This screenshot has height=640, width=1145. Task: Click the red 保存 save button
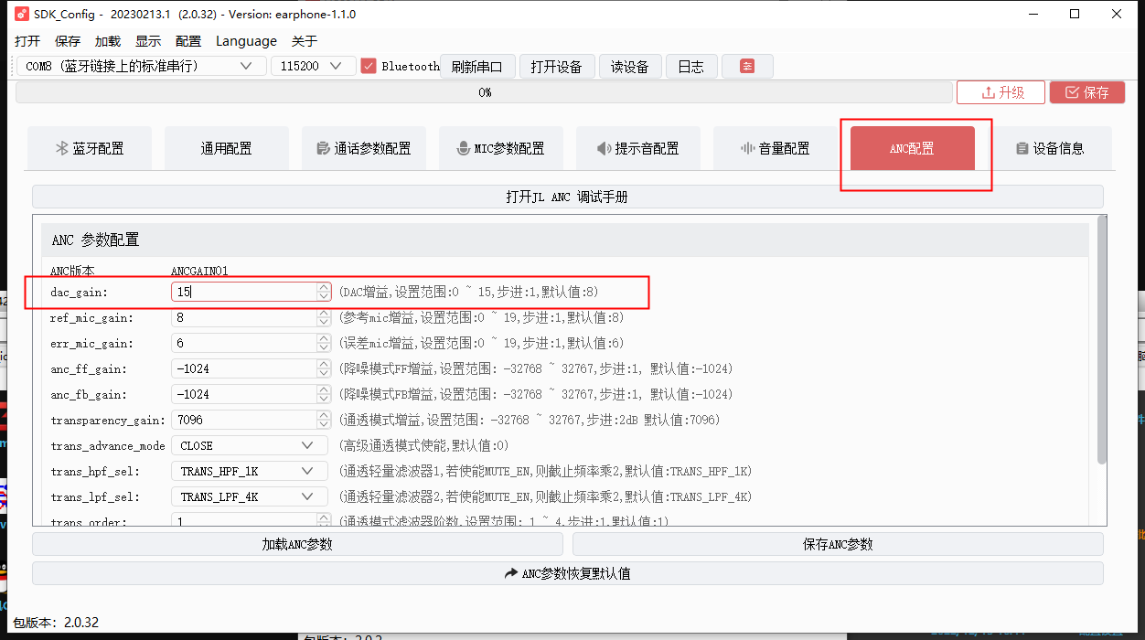click(x=1086, y=92)
